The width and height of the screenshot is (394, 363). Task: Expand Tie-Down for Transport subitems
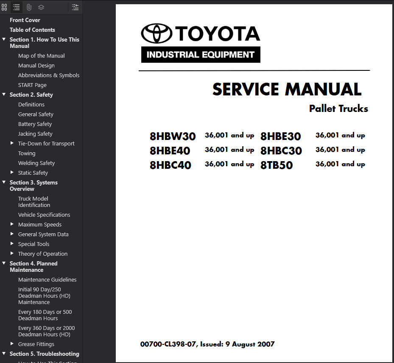click(12, 143)
